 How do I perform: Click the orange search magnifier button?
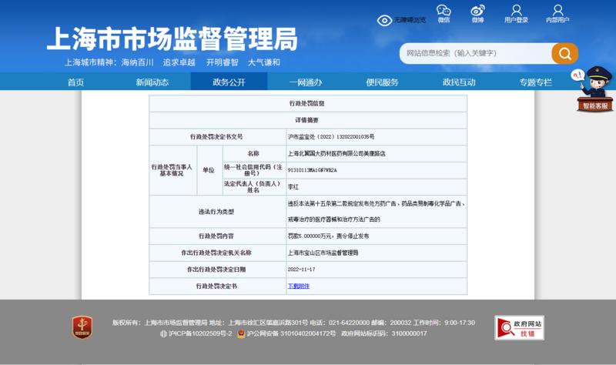[564, 53]
